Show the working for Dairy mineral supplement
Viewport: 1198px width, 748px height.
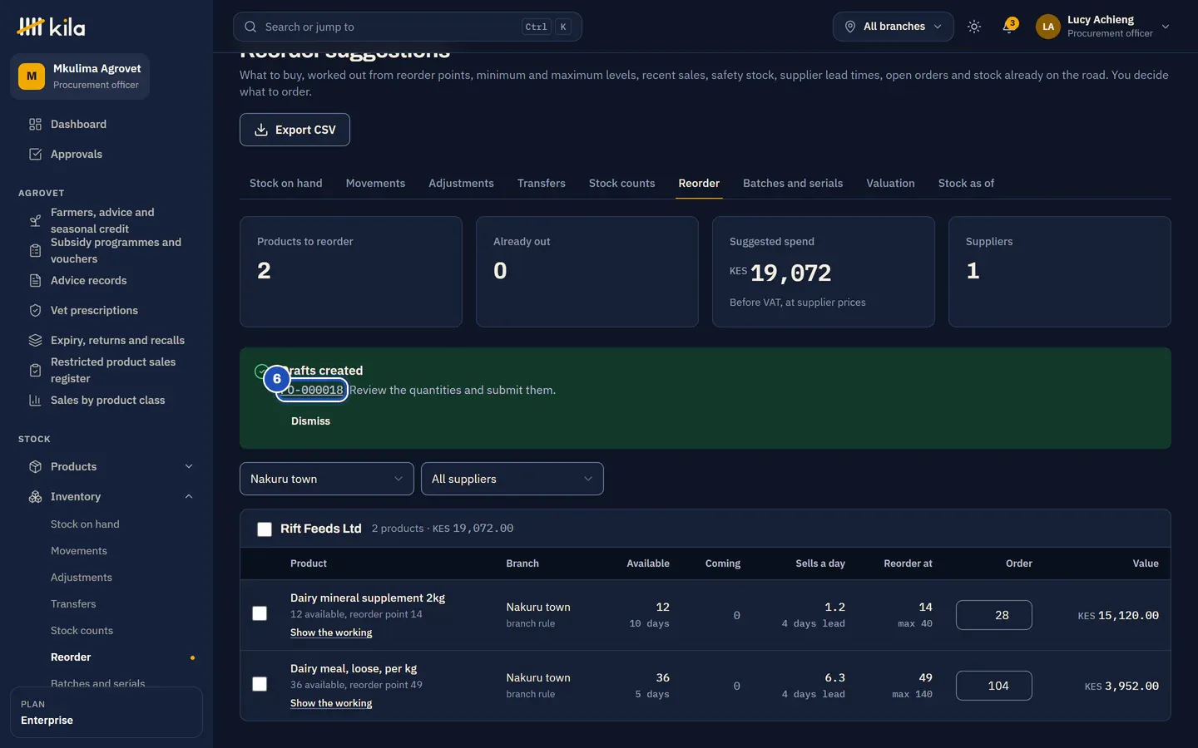(331, 632)
